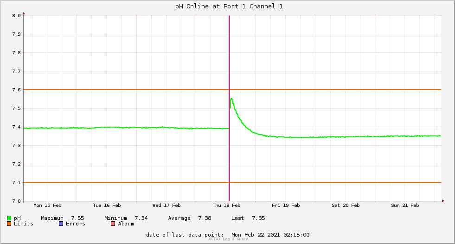Click the 7.8 y-axis label
Screen dimensions: 455x244
[17, 53]
